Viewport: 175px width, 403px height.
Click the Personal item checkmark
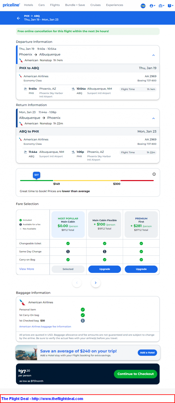(x=83, y=310)
